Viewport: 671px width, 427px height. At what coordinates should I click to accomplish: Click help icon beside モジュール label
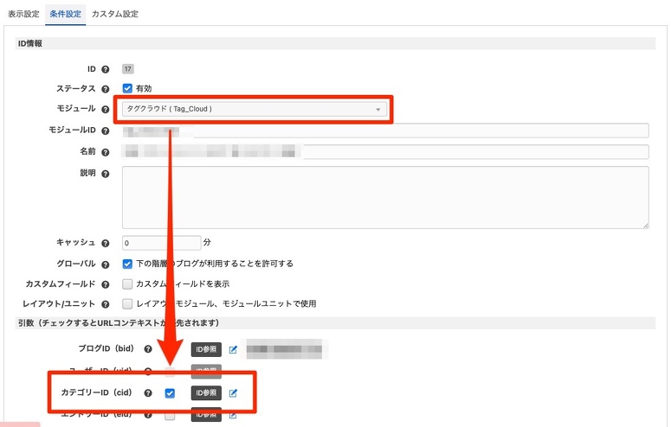[x=106, y=110]
